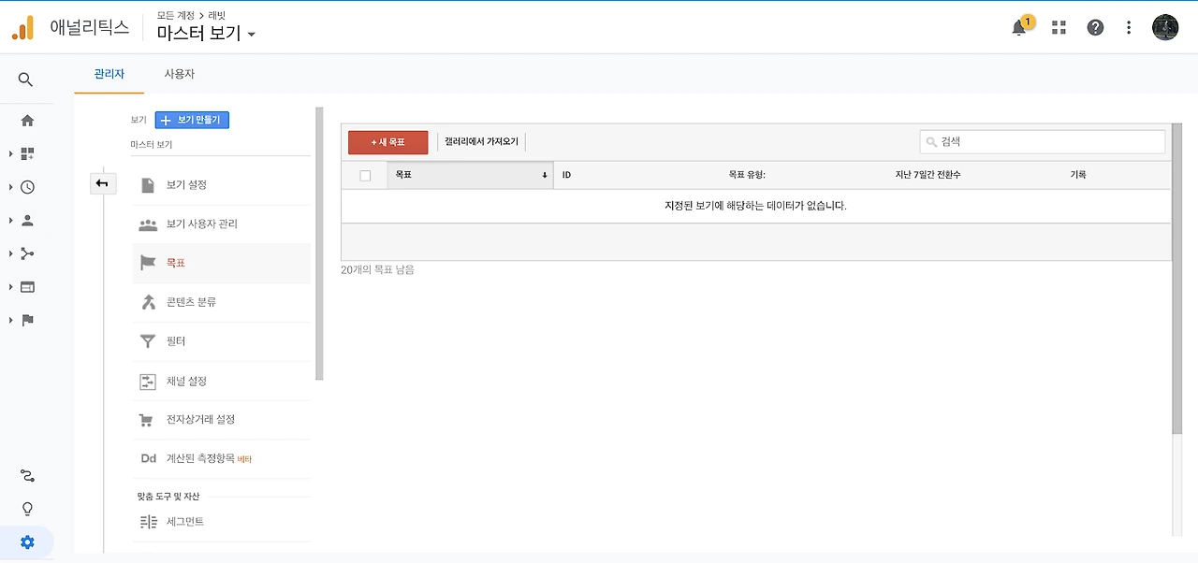Expand the Customization section arrow
The height and width of the screenshot is (563, 1198).
coord(11,153)
